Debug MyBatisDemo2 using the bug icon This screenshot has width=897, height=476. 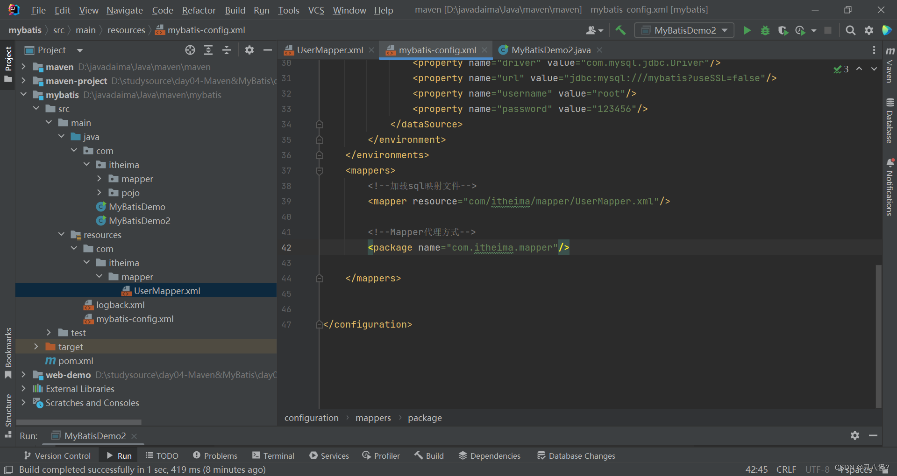[x=765, y=30]
